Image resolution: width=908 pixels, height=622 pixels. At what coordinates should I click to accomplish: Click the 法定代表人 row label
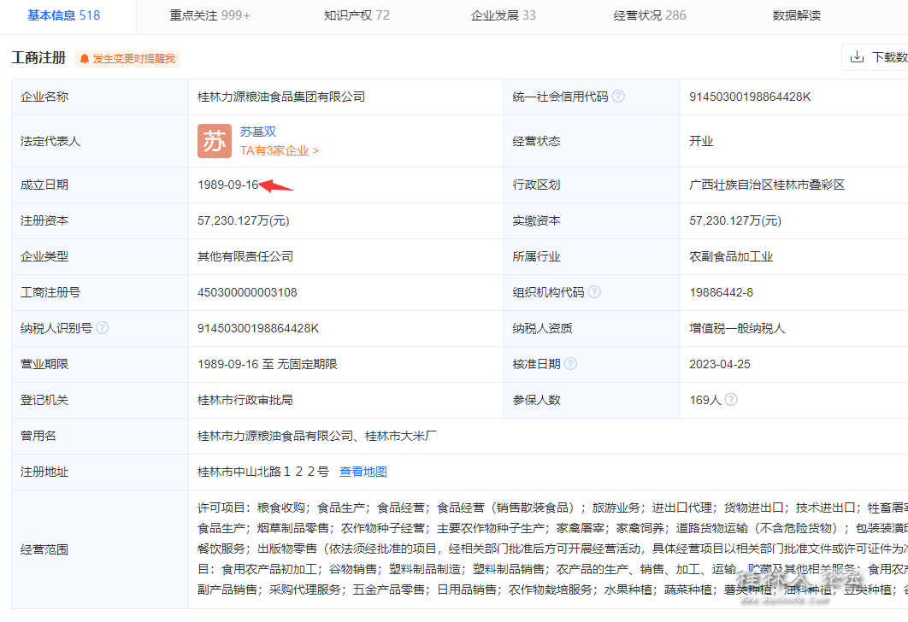coord(50,141)
